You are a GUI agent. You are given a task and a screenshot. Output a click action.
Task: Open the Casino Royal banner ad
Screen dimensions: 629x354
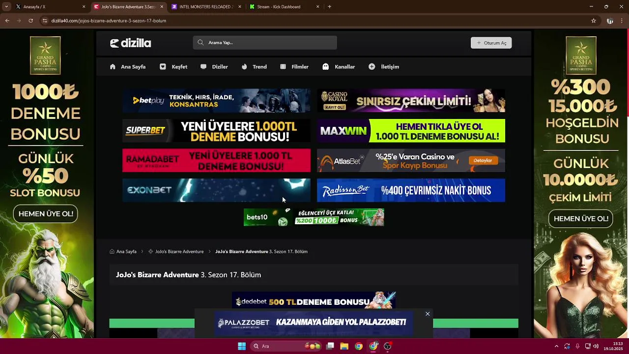coord(411,101)
